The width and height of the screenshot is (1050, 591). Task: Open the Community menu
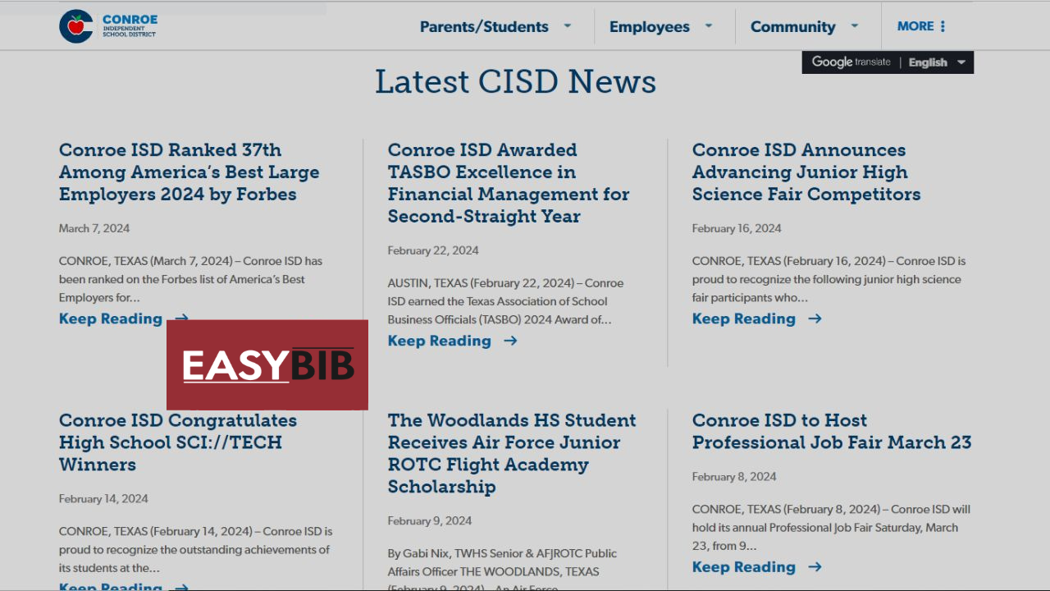pyautogui.click(x=792, y=26)
